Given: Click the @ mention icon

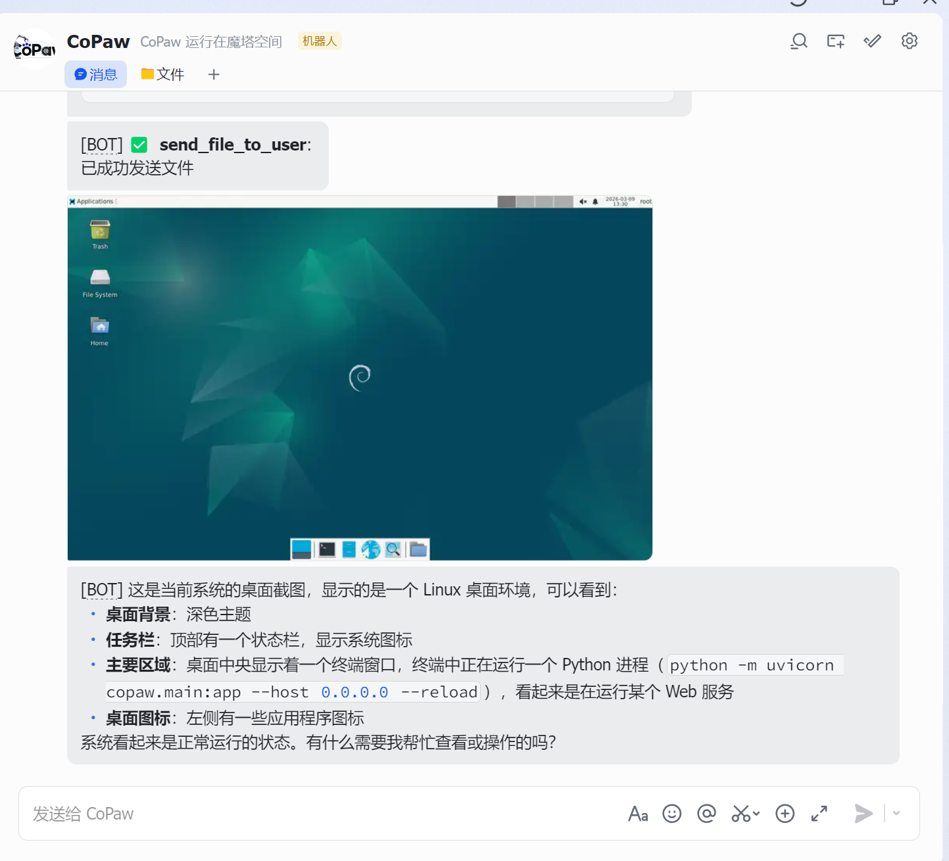Looking at the screenshot, I should point(706,814).
